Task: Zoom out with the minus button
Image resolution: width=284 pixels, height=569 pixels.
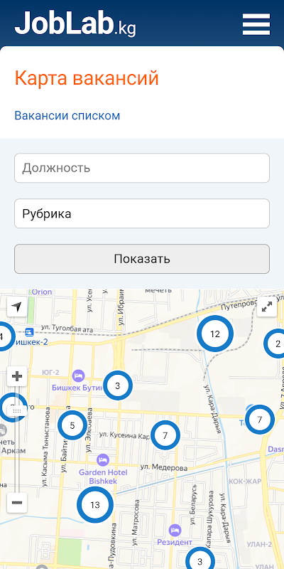Action: [x=17, y=503]
